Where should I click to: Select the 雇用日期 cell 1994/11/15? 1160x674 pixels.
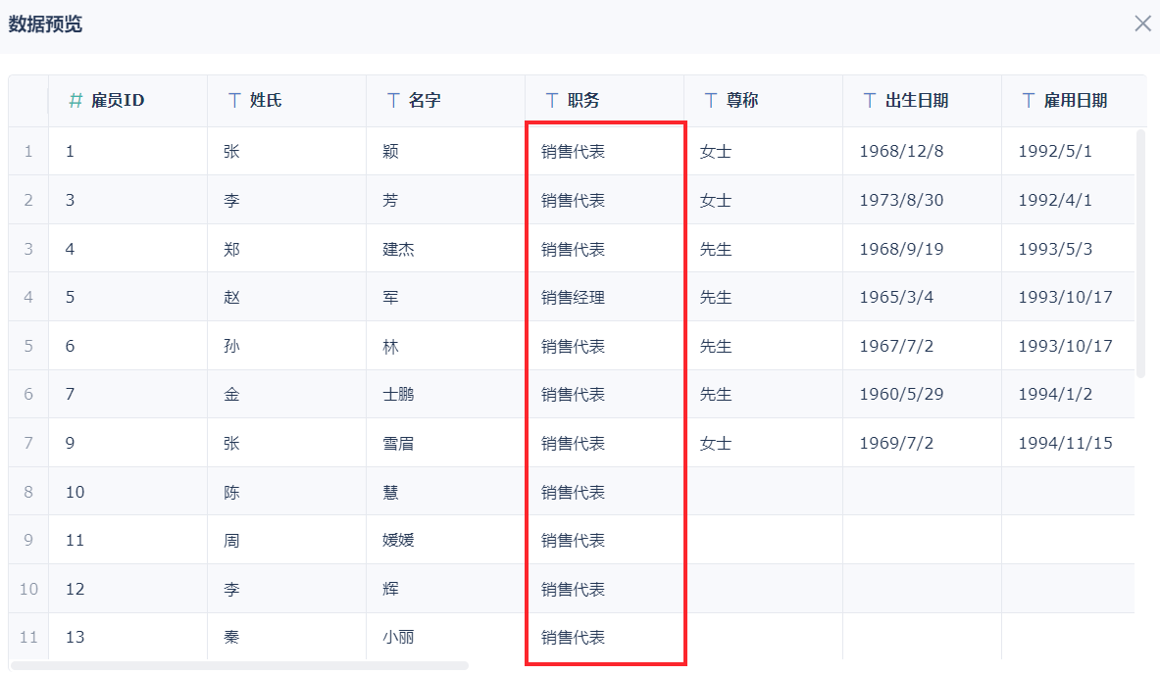1065,443
